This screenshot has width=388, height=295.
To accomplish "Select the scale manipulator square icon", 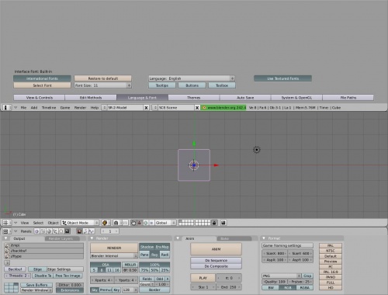I will click(151, 223).
